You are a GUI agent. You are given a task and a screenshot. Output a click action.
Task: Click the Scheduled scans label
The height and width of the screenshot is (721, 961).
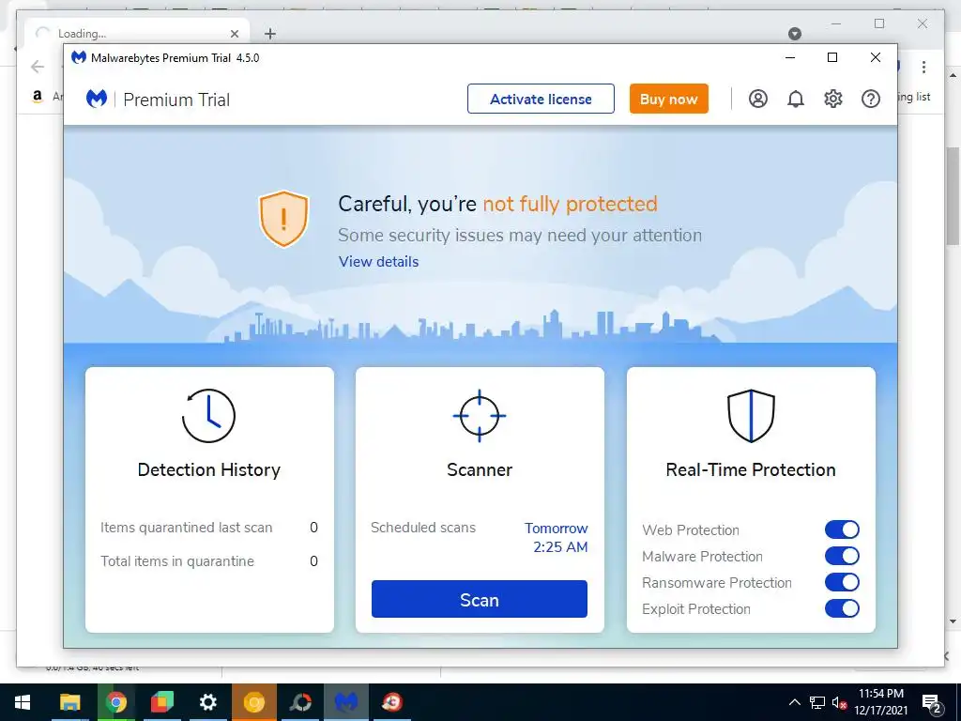423,528
